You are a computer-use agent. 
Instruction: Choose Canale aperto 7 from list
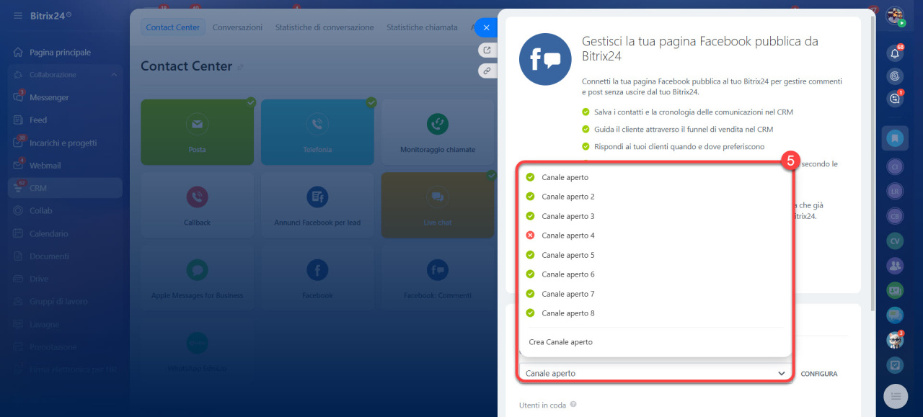568,294
